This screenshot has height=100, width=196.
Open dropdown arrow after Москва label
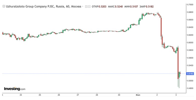pos(82,7)
